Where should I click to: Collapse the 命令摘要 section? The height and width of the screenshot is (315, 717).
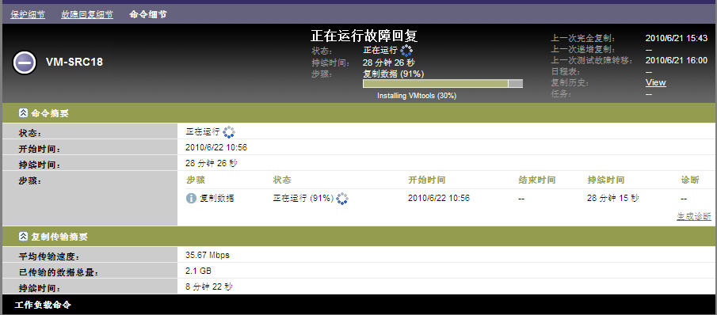pyautogui.click(x=23, y=112)
